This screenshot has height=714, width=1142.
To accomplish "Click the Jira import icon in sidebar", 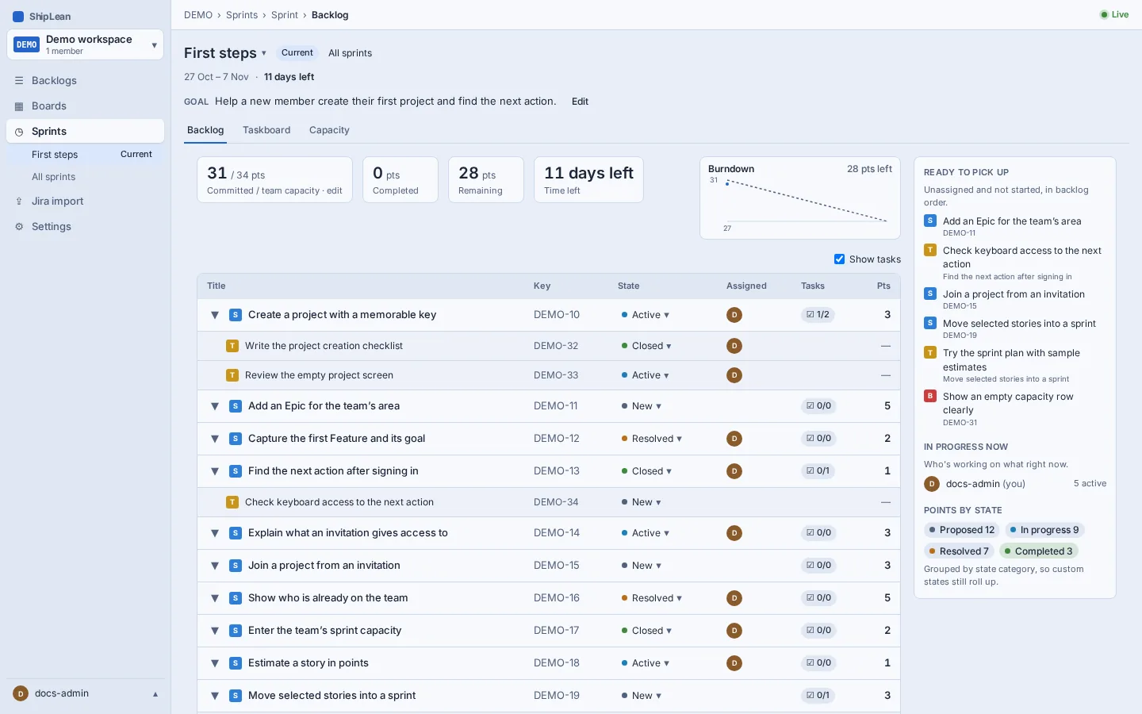I will point(19,202).
